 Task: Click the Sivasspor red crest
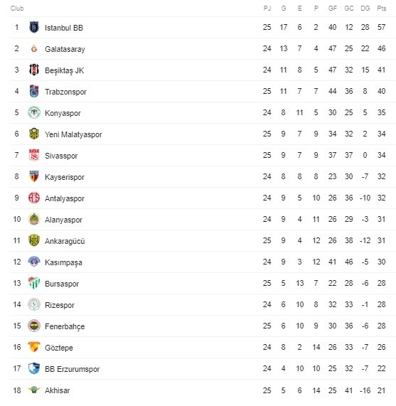(34, 155)
